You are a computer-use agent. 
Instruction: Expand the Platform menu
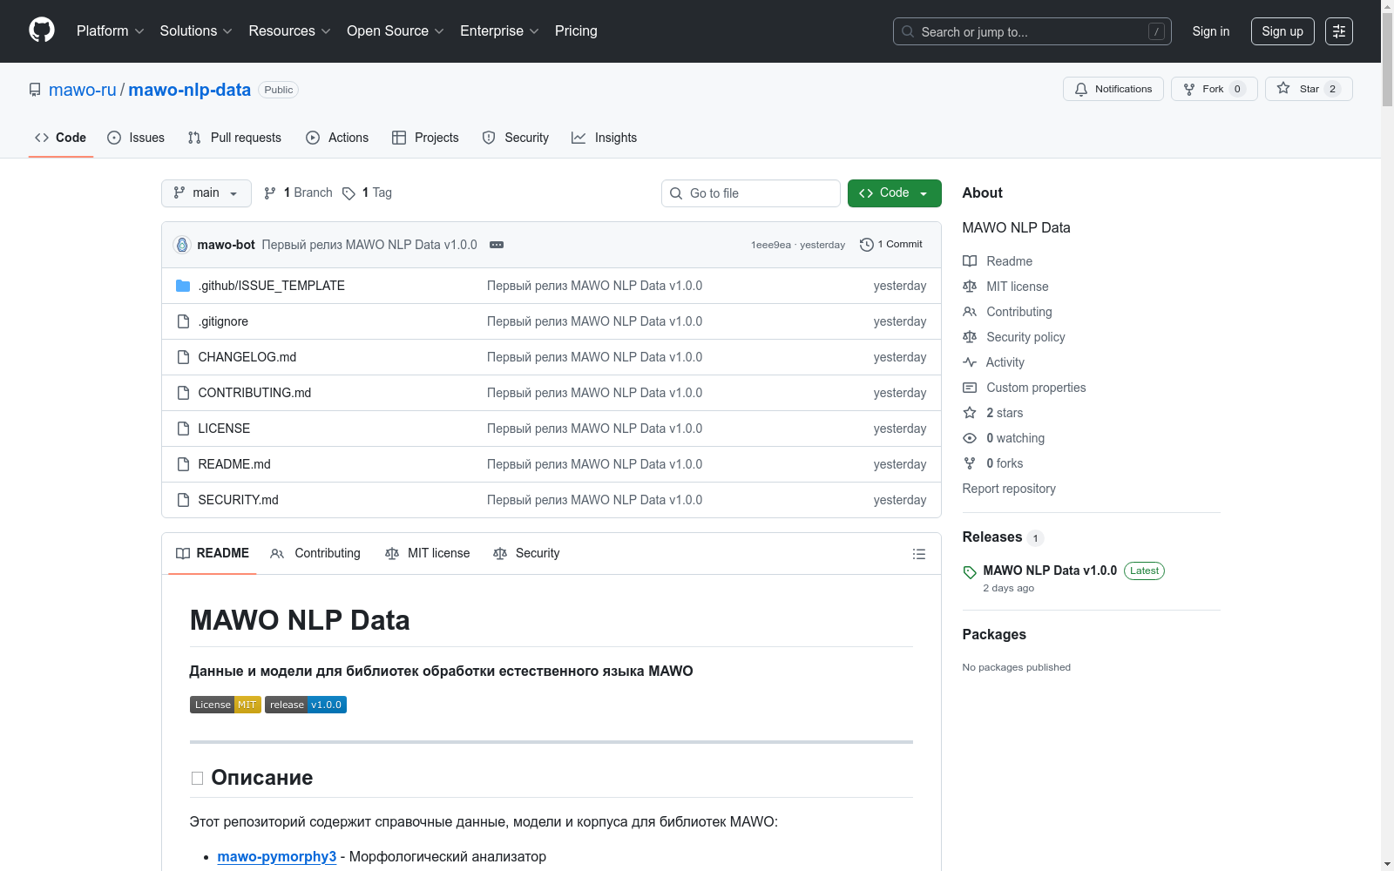pyautogui.click(x=110, y=31)
